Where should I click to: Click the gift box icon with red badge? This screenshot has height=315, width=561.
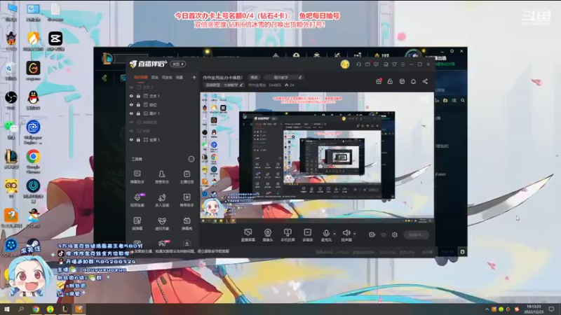tap(379, 81)
